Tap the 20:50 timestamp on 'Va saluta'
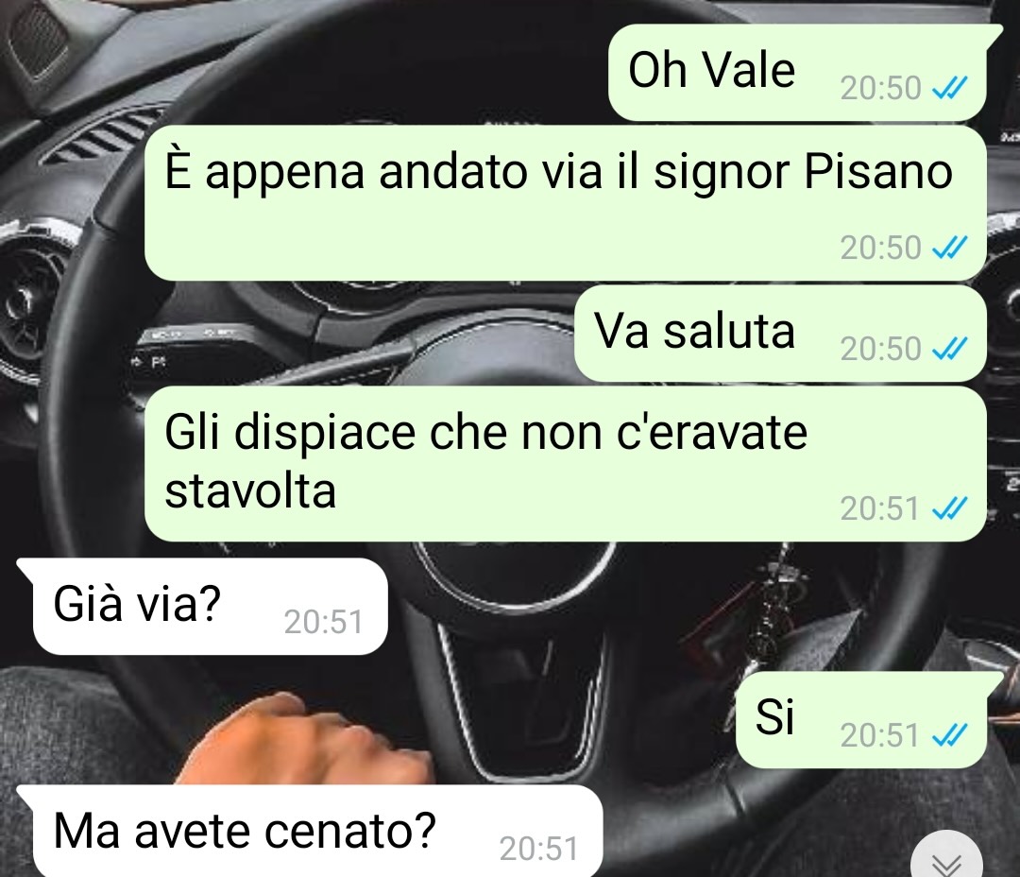 click(x=881, y=349)
